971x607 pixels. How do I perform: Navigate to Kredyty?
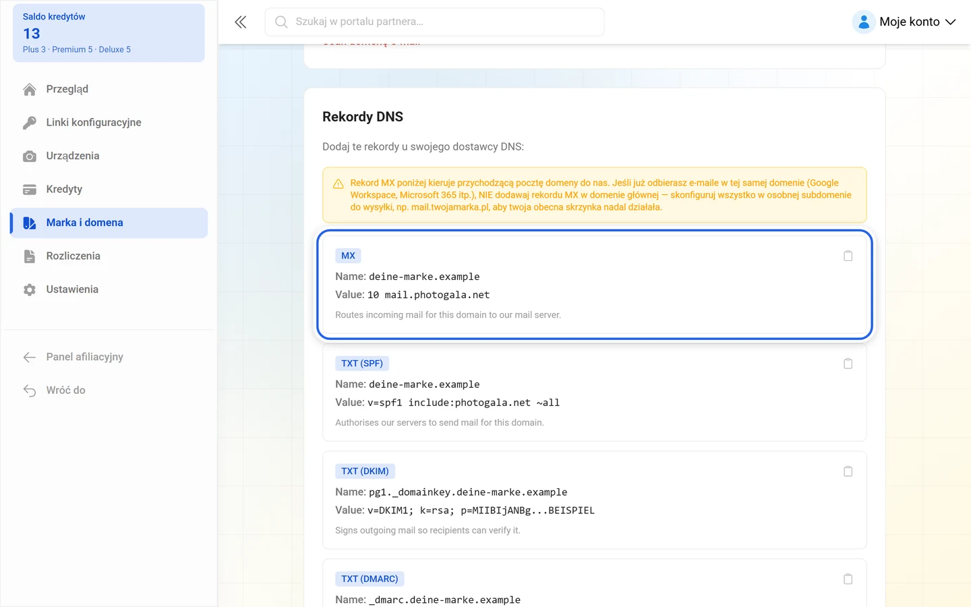click(x=109, y=189)
